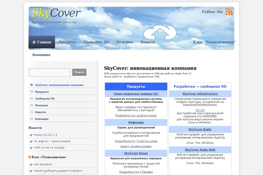The image size is (263, 175).
Task: Open news item Релиз SCI-CD 1.2
Action: point(46,135)
